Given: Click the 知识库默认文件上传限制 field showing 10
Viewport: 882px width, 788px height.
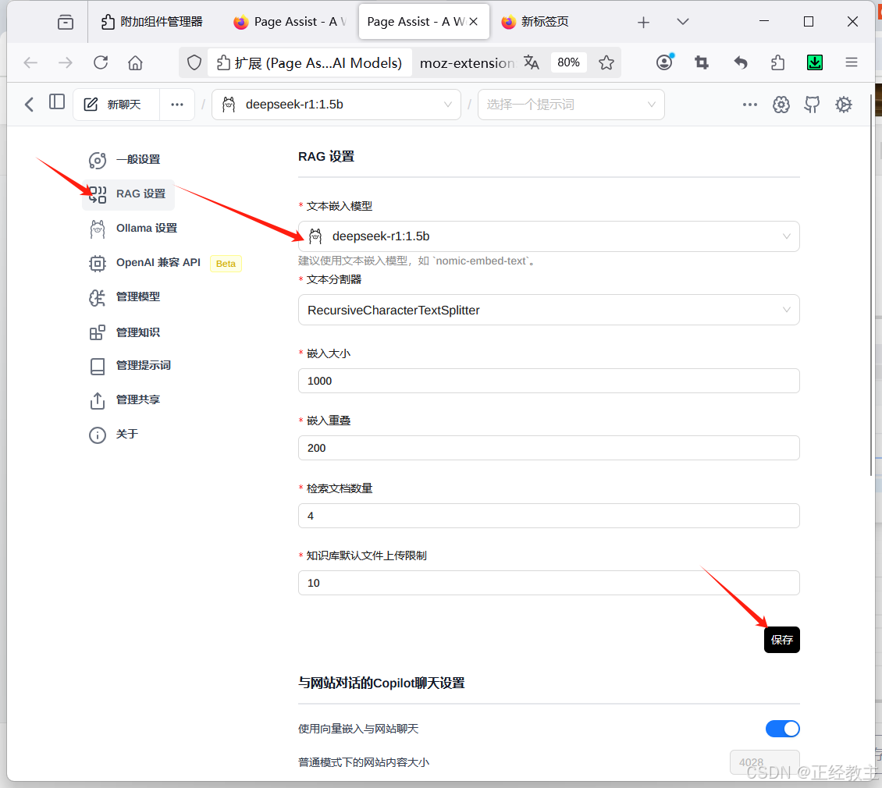Looking at the screenshot, I should pos(549,583).
